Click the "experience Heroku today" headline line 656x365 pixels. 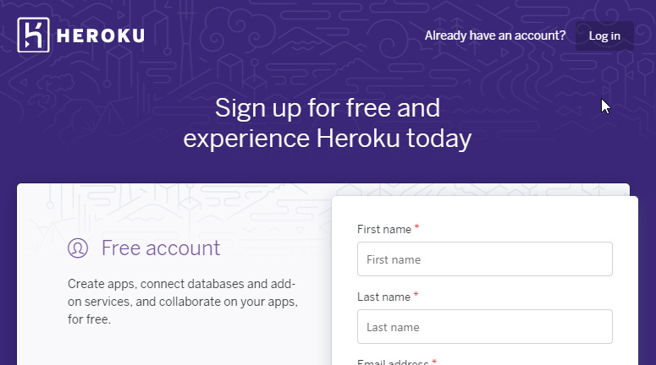328,139
